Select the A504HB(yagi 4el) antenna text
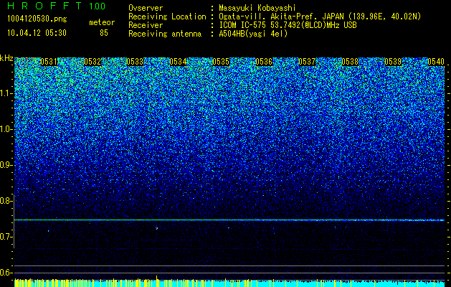451x287 pixels. [x=253, y=34]
